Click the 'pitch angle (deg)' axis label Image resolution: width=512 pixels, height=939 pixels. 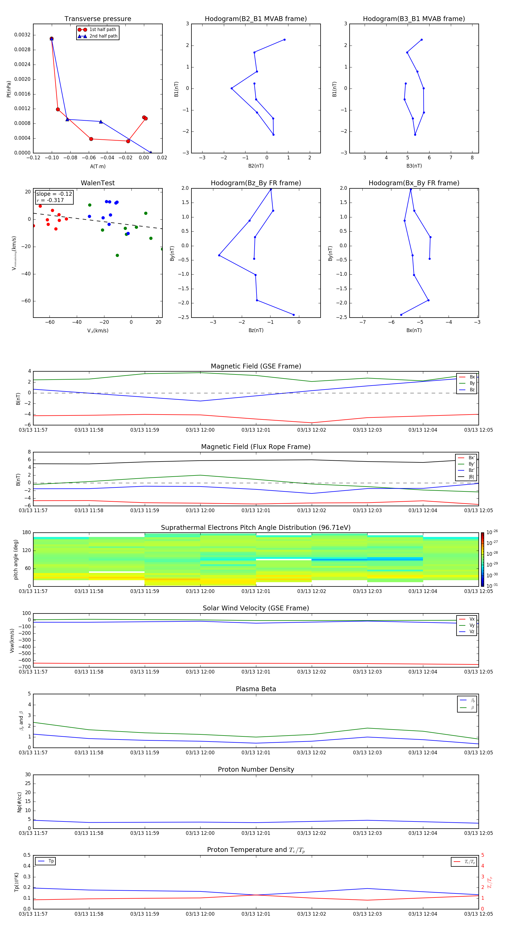tap(16, 559)
